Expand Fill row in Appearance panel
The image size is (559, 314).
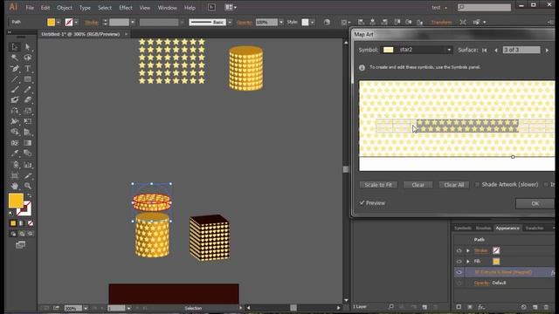(468, 262)
